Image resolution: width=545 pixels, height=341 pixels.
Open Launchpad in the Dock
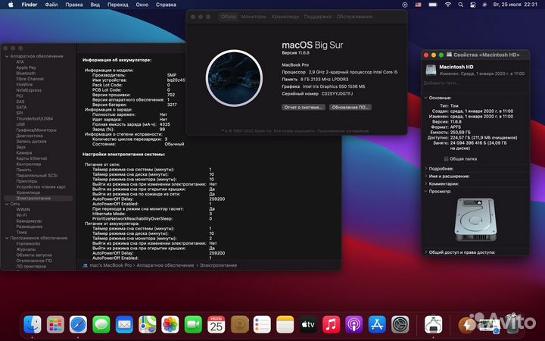[55, 324]
